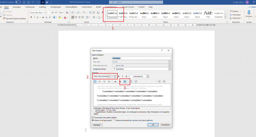Decrease indent in ribbon Alinea group
The height and width of the screenshot is (137, 256).
[90, 12]
